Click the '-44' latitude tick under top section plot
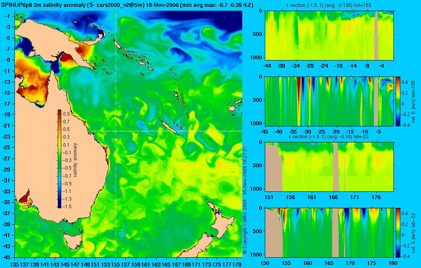Image resolution: width=421 pixels, height=268 pixels. pos(267,66)
